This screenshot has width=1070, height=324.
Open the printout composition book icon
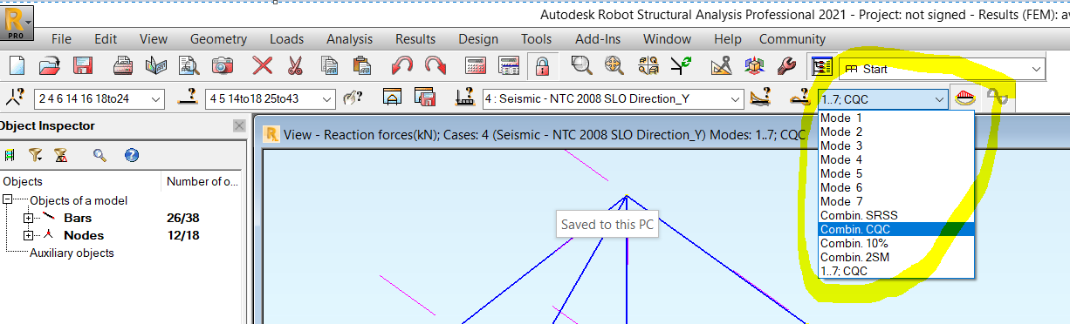pos(155,66)
